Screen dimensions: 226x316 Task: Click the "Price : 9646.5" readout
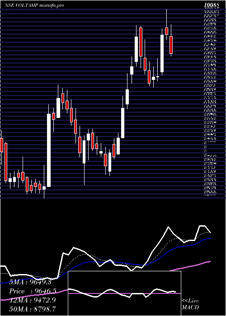coord(33,291)
